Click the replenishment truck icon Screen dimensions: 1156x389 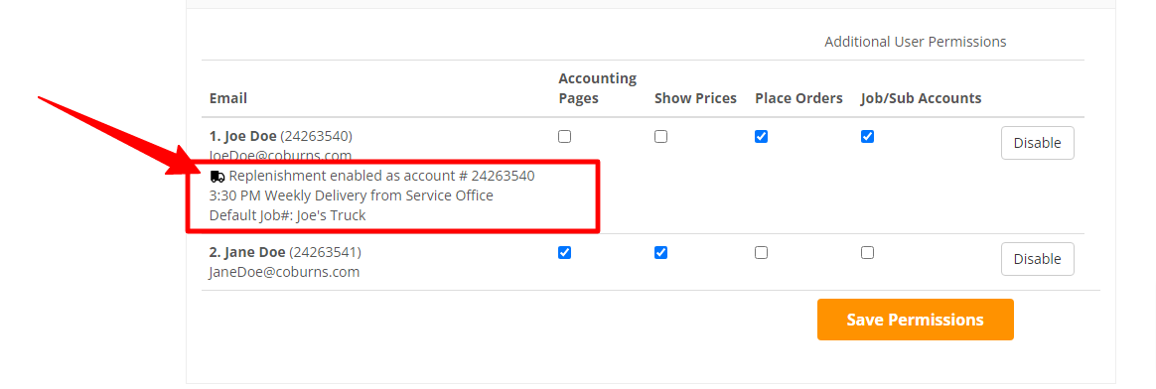point(217,176)
